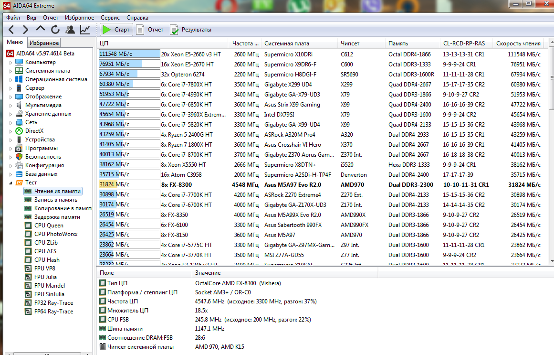Sort by the Чипсет column header
The height and width of the screenshot is (355, 554).
[x=361, y=43]
